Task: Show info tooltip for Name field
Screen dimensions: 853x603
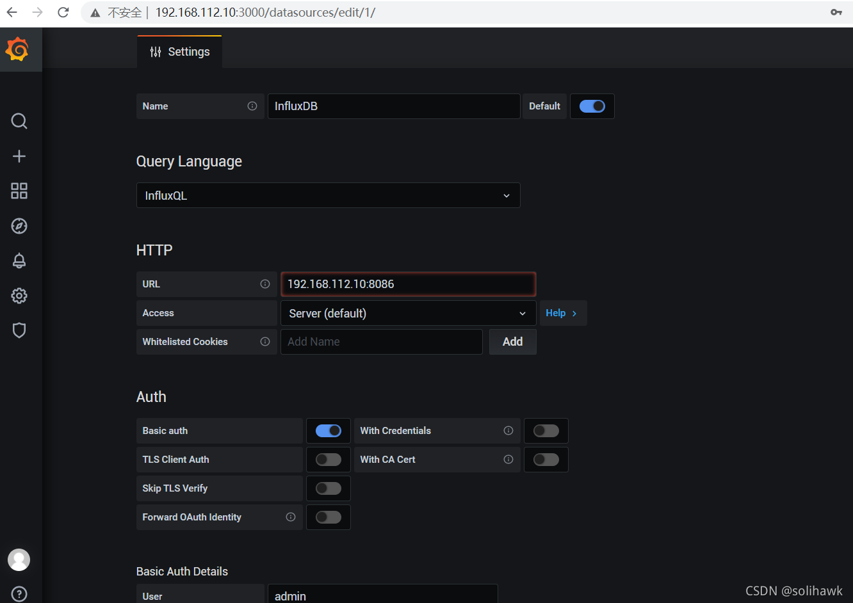Action: coord(252,106)
